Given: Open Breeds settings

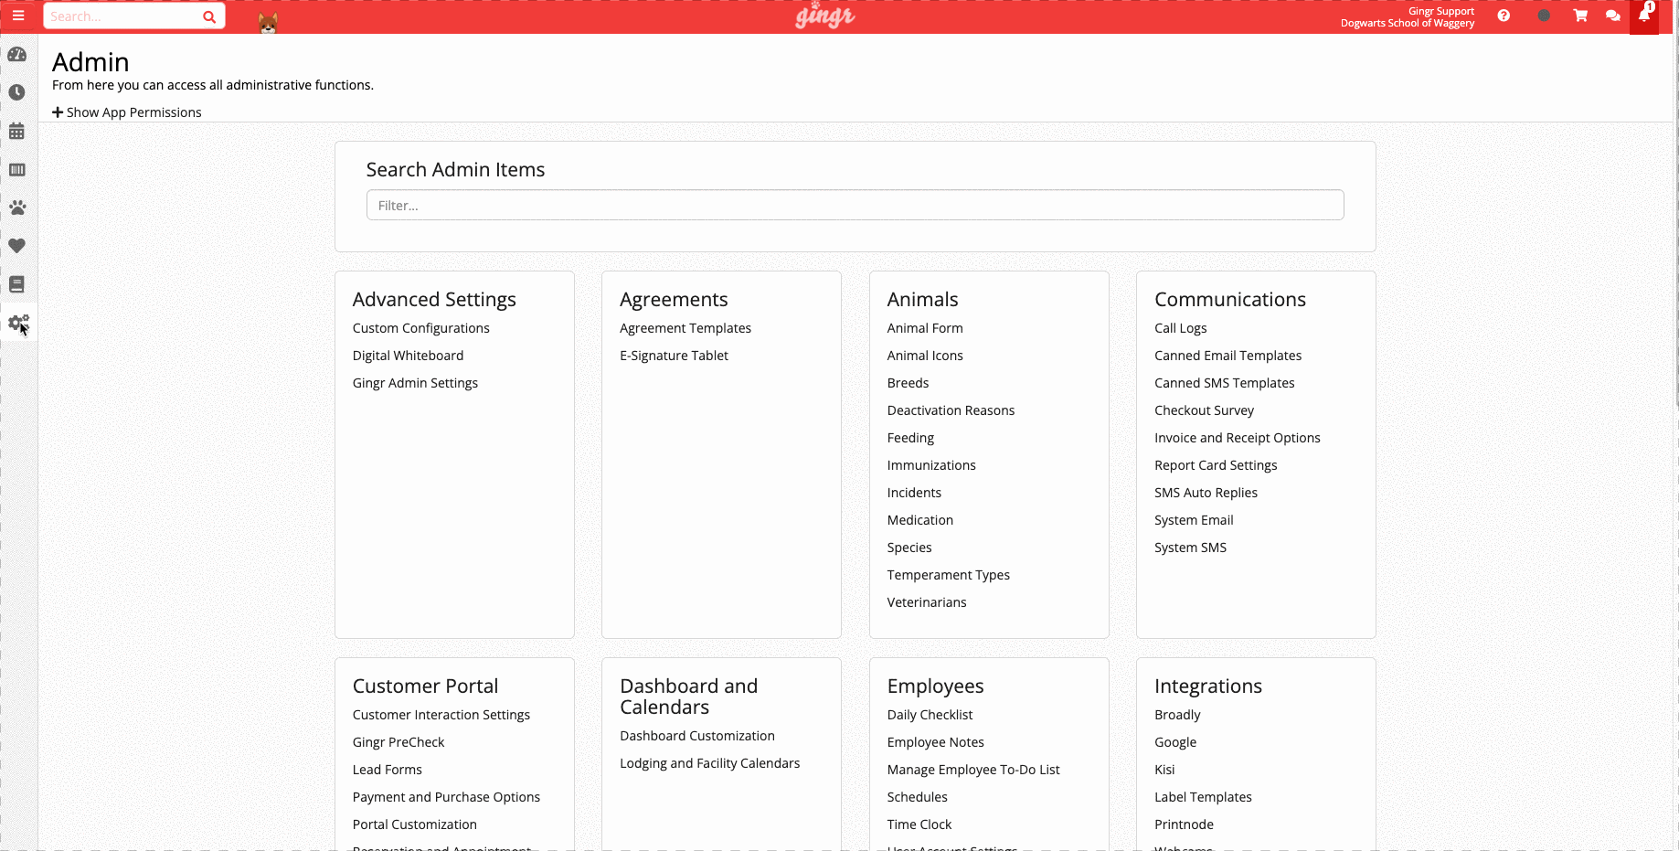Looking at the screenshot, I should click(x=909, y=383).
